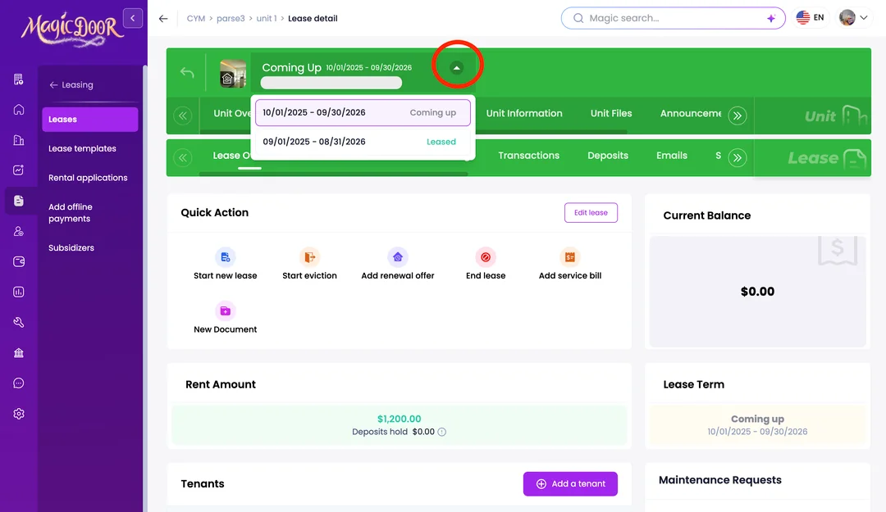
Task: Click into the Magic search field
Action: (669, 18)
